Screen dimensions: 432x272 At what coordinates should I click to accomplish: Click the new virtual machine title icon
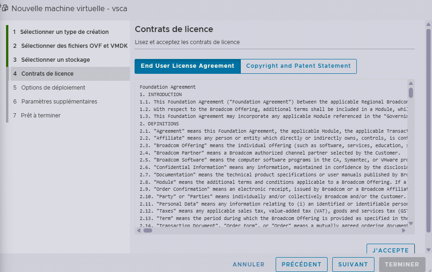point(4,8)
